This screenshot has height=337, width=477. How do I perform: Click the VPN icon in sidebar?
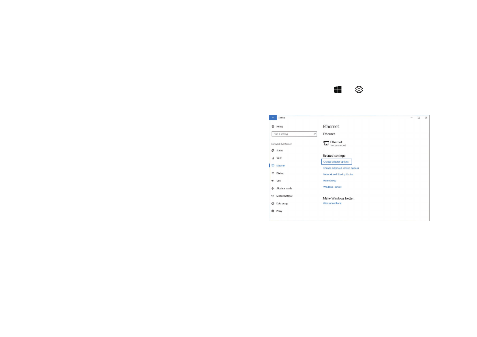(x=273, y=181)
